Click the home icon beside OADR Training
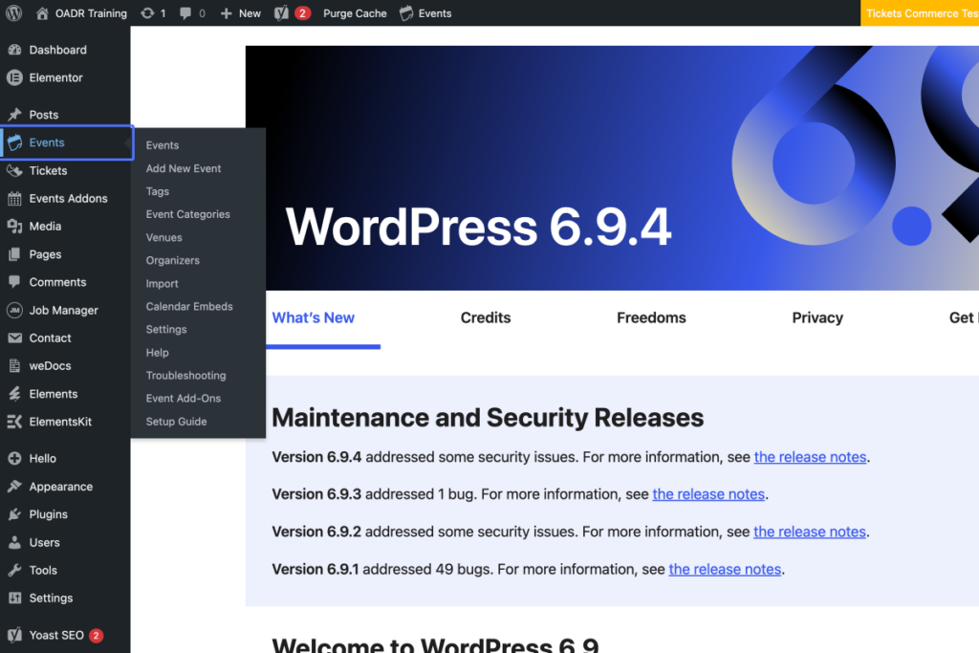This screenshot has height=653, width=979. click(x=42, y=13)
